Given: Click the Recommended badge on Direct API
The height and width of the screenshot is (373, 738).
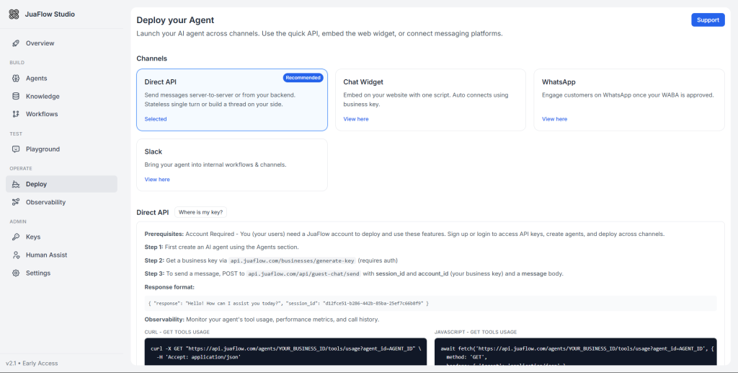Looking at the screenshot, I should click(x=303, y=78).
